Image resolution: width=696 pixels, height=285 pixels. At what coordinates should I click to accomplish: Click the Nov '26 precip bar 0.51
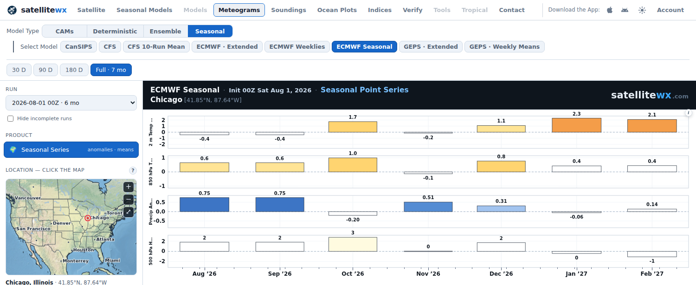[x=428, y=207]
